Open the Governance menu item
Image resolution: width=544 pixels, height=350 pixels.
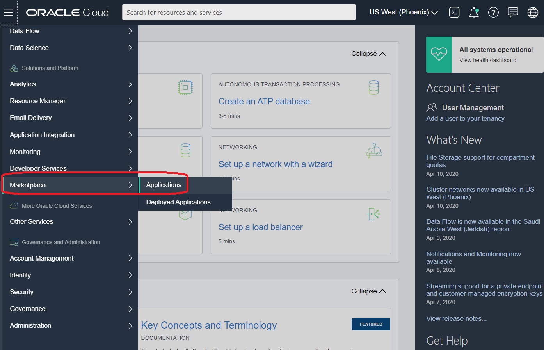[x=70, y=309]
